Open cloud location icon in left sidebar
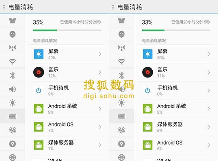This screenshot has height=161, width=218. tap(13, 34)
